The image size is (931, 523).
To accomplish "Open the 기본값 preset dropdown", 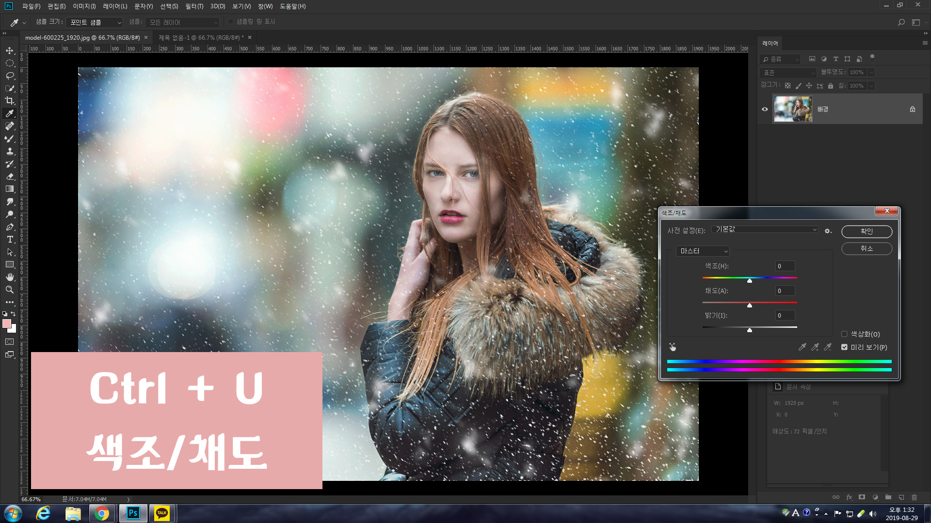I will tap(765, 230).
